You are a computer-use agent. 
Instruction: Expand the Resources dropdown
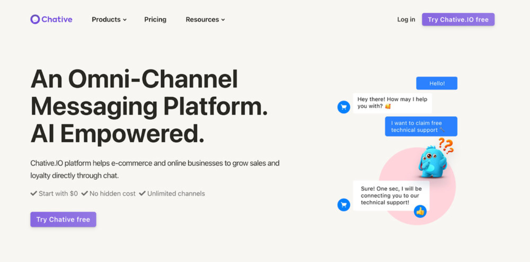tap(205, 19)
